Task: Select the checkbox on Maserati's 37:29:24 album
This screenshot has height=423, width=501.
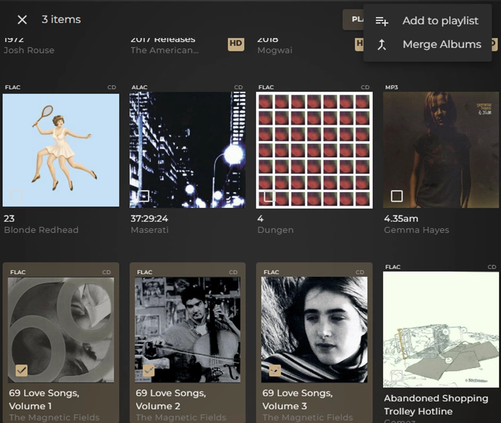Action: pyautogui.click(x=143, y=196)
